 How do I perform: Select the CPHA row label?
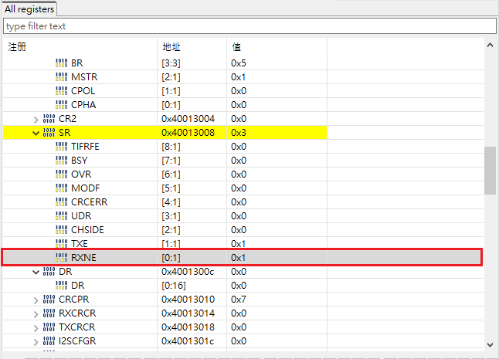coord(83,105)
